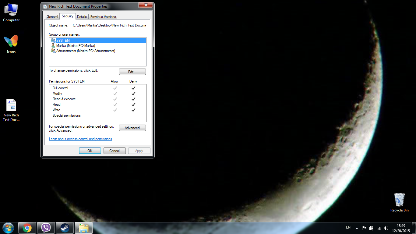416x234 pixels.
Task: Select SYSTEM in the user names list
Action: [98, 40]
